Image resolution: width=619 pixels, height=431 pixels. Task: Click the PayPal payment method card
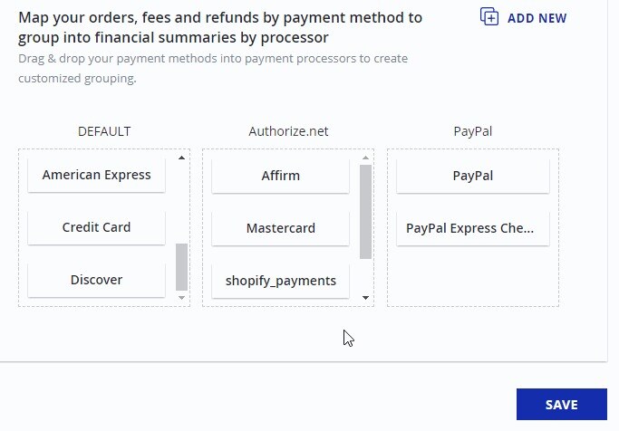click(x=472, y=176)
